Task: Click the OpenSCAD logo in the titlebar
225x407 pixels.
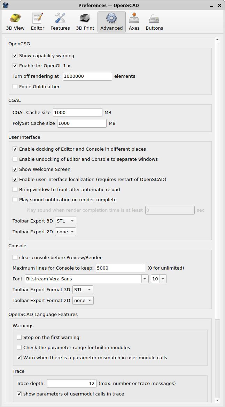Action: tap(5, 5)
